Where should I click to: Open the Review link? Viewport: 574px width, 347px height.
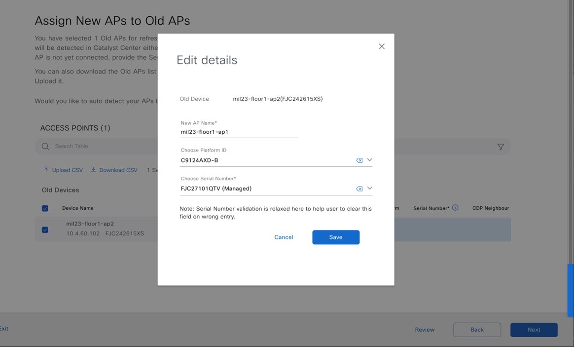click(425, 330)
